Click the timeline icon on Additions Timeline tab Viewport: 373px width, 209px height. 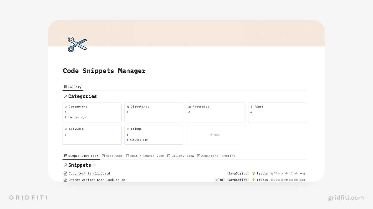pyautogui.click(x=199, y=156)
